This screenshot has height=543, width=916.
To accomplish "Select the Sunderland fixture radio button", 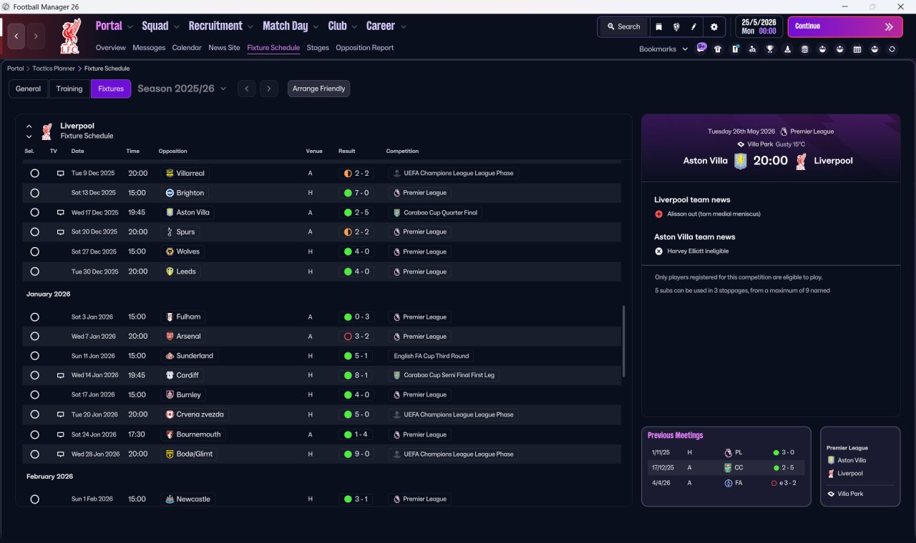I will (x=34, y=356).
